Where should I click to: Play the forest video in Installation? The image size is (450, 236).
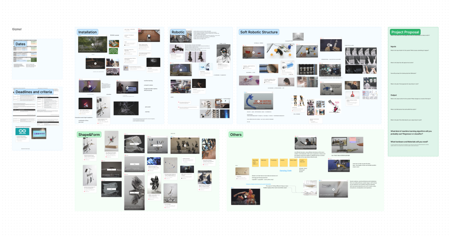click(93, 44)
